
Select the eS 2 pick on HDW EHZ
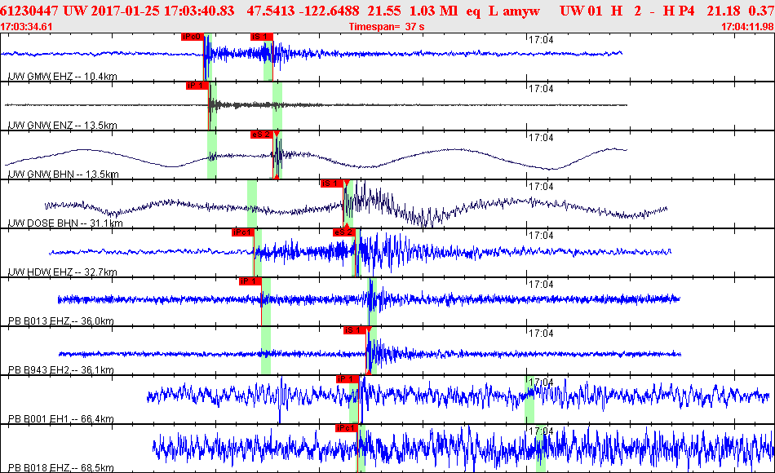click(344, 232)
